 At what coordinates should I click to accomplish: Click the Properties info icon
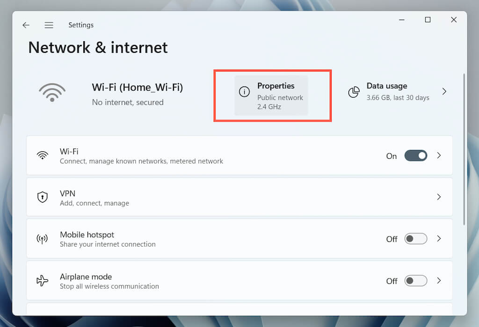[244, 92]
